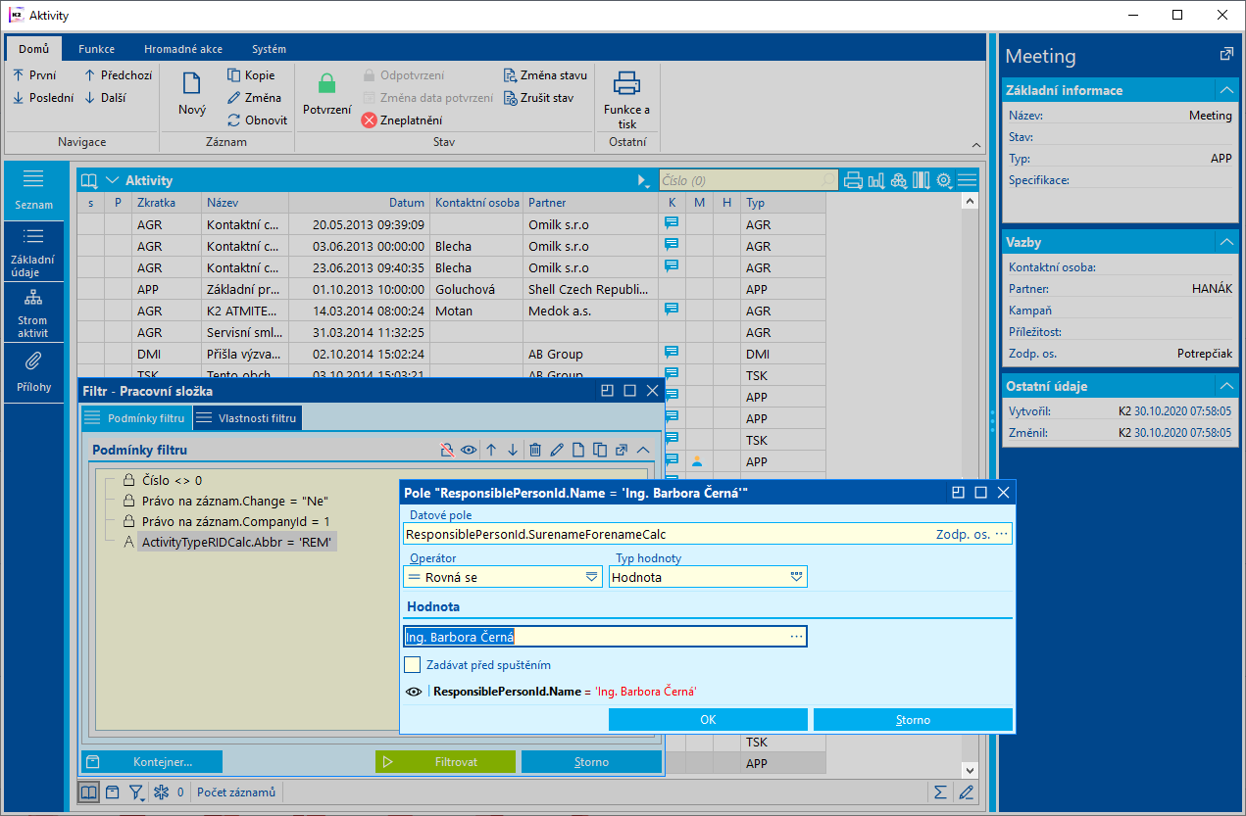
Task: Collapse the ribbon with chevron
Action: click(975, 143)
